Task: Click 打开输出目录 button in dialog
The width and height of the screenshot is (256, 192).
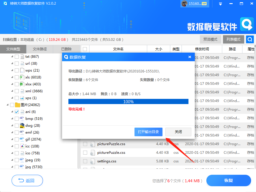Action: pos(148,132)
